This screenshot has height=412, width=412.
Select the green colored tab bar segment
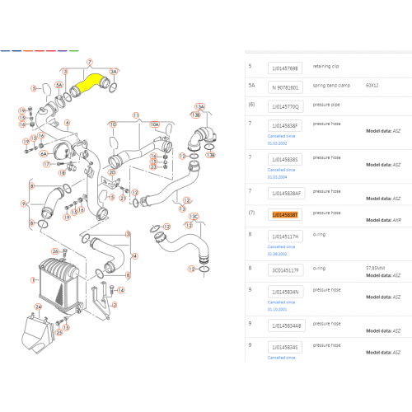[74, 51]
